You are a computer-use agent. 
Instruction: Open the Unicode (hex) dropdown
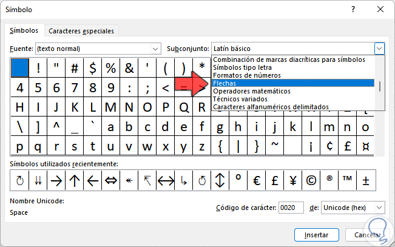pos(379,208)
